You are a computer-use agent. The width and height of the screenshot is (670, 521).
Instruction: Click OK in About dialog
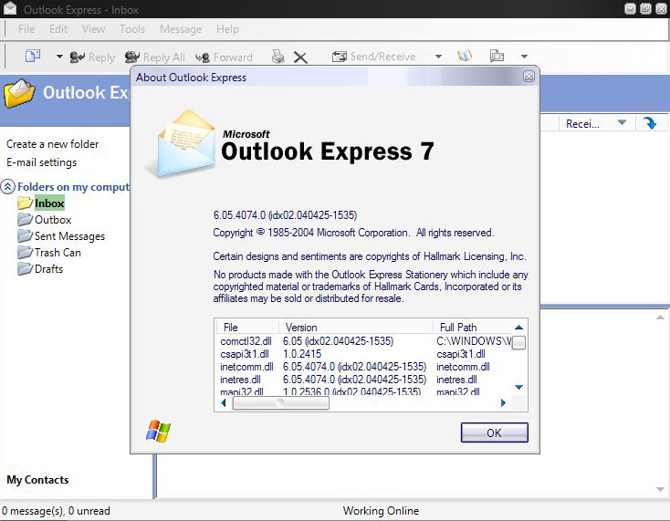495,432
